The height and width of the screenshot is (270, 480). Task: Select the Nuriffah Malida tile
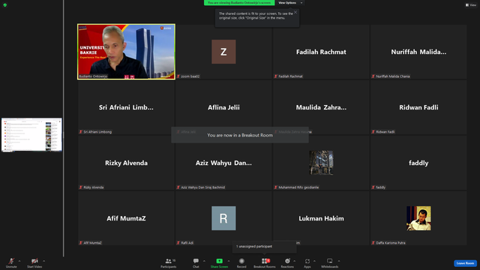(x=418, y=52)
